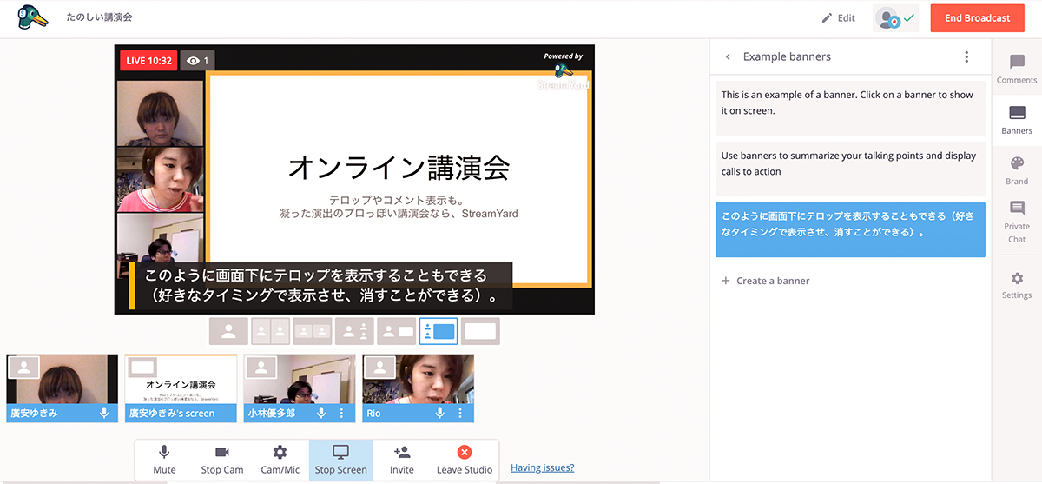This screenshot has width=1042, height=484.
Task: Stop the camera
Action: click(221, 460)
